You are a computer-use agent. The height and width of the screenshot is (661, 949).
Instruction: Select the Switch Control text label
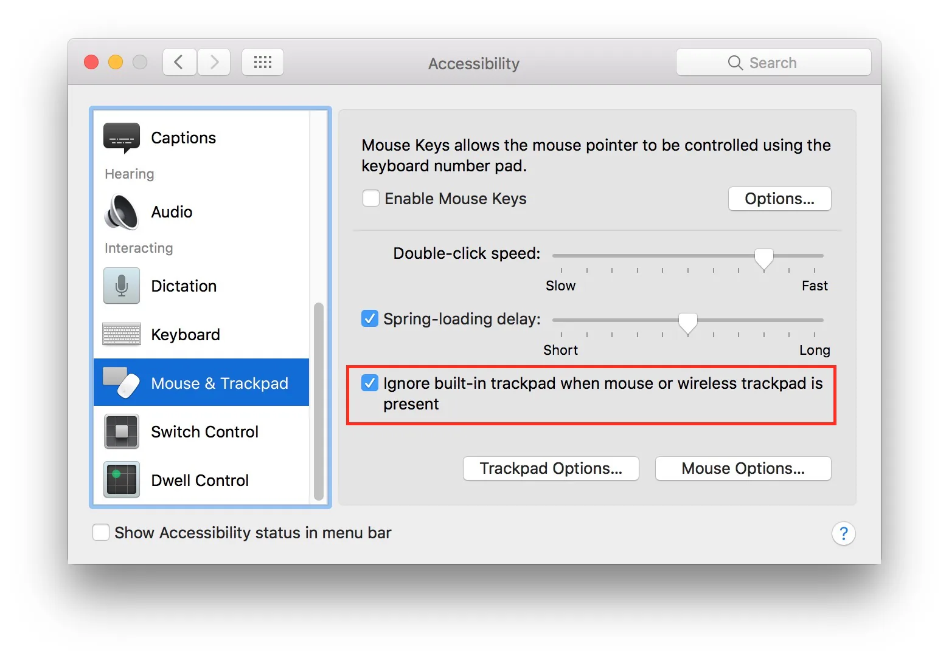coord(204,432)
